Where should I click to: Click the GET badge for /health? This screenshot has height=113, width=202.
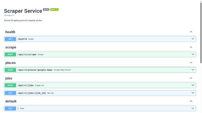10,39
